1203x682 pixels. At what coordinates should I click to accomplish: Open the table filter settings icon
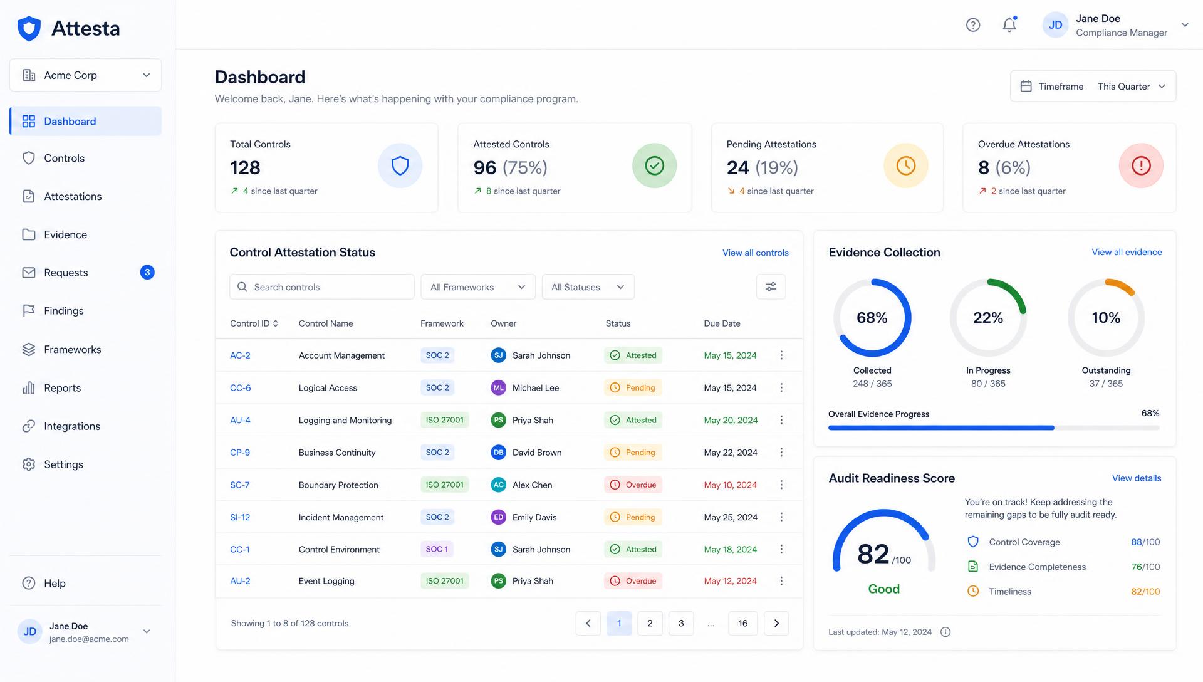click(x=771, y=286)
